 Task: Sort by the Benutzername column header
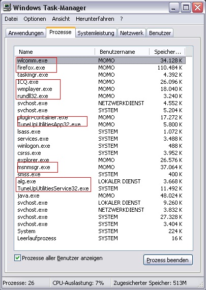(x=122, y=52)
